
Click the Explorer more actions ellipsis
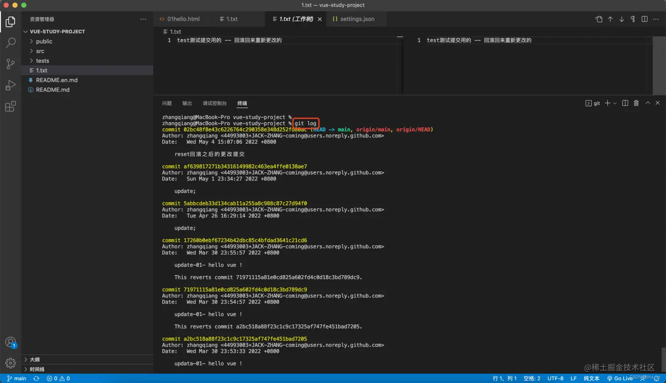(x=143, y=19)
